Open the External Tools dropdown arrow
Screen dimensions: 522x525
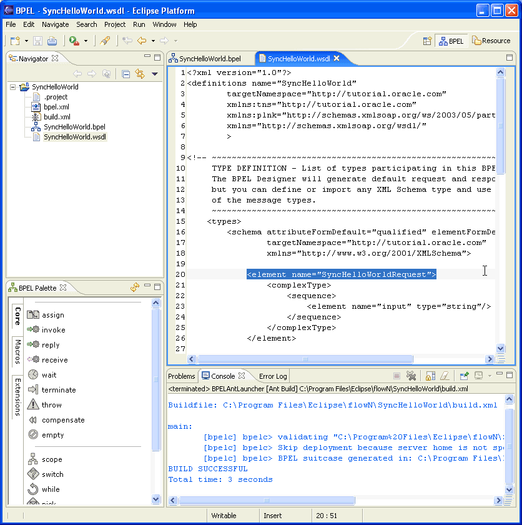pos(86,41)
